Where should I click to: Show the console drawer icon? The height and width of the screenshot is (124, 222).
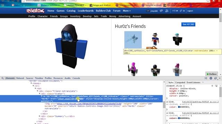(206, 78)
